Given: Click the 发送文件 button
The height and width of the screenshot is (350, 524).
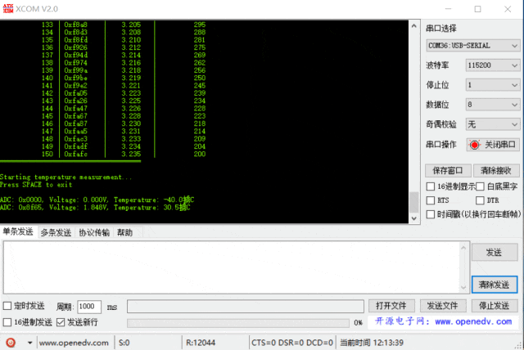Looking at the screenshot, I should click(x=442, y=306).
